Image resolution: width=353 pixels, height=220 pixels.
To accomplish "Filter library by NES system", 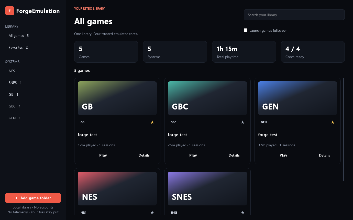I will [33, 71].
